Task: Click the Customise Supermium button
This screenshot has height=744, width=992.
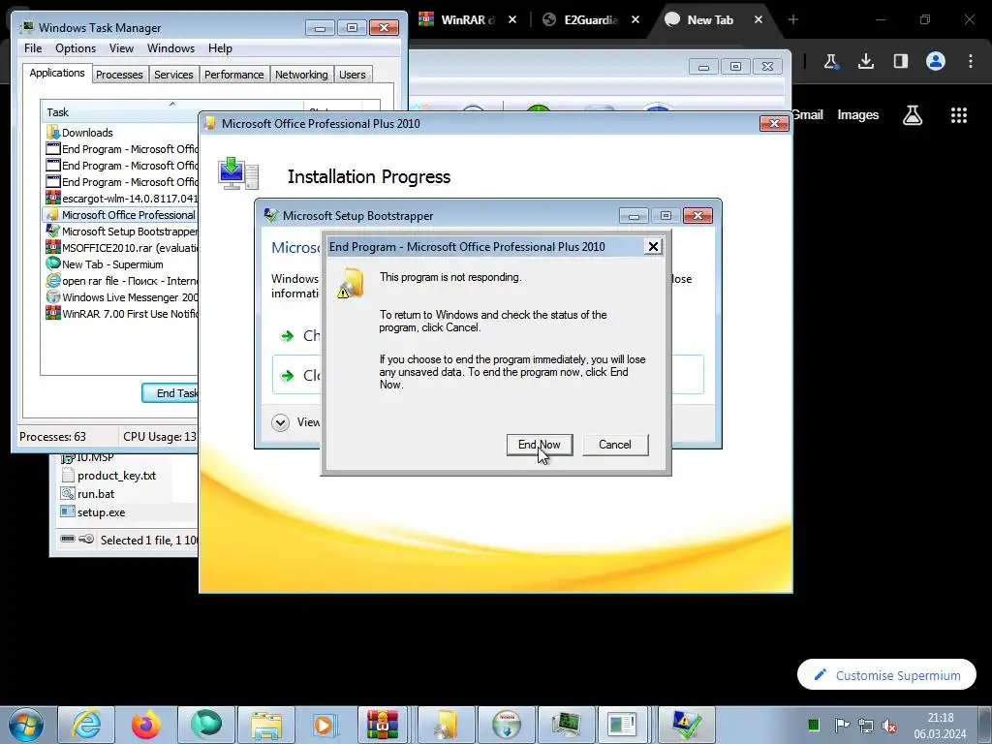Action: tap(886, 675)
